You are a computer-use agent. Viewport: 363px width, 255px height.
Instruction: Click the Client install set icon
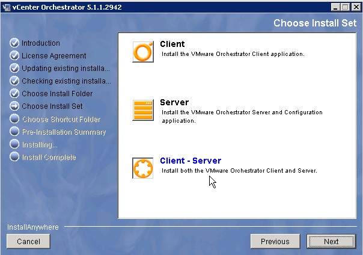[142, 52]
